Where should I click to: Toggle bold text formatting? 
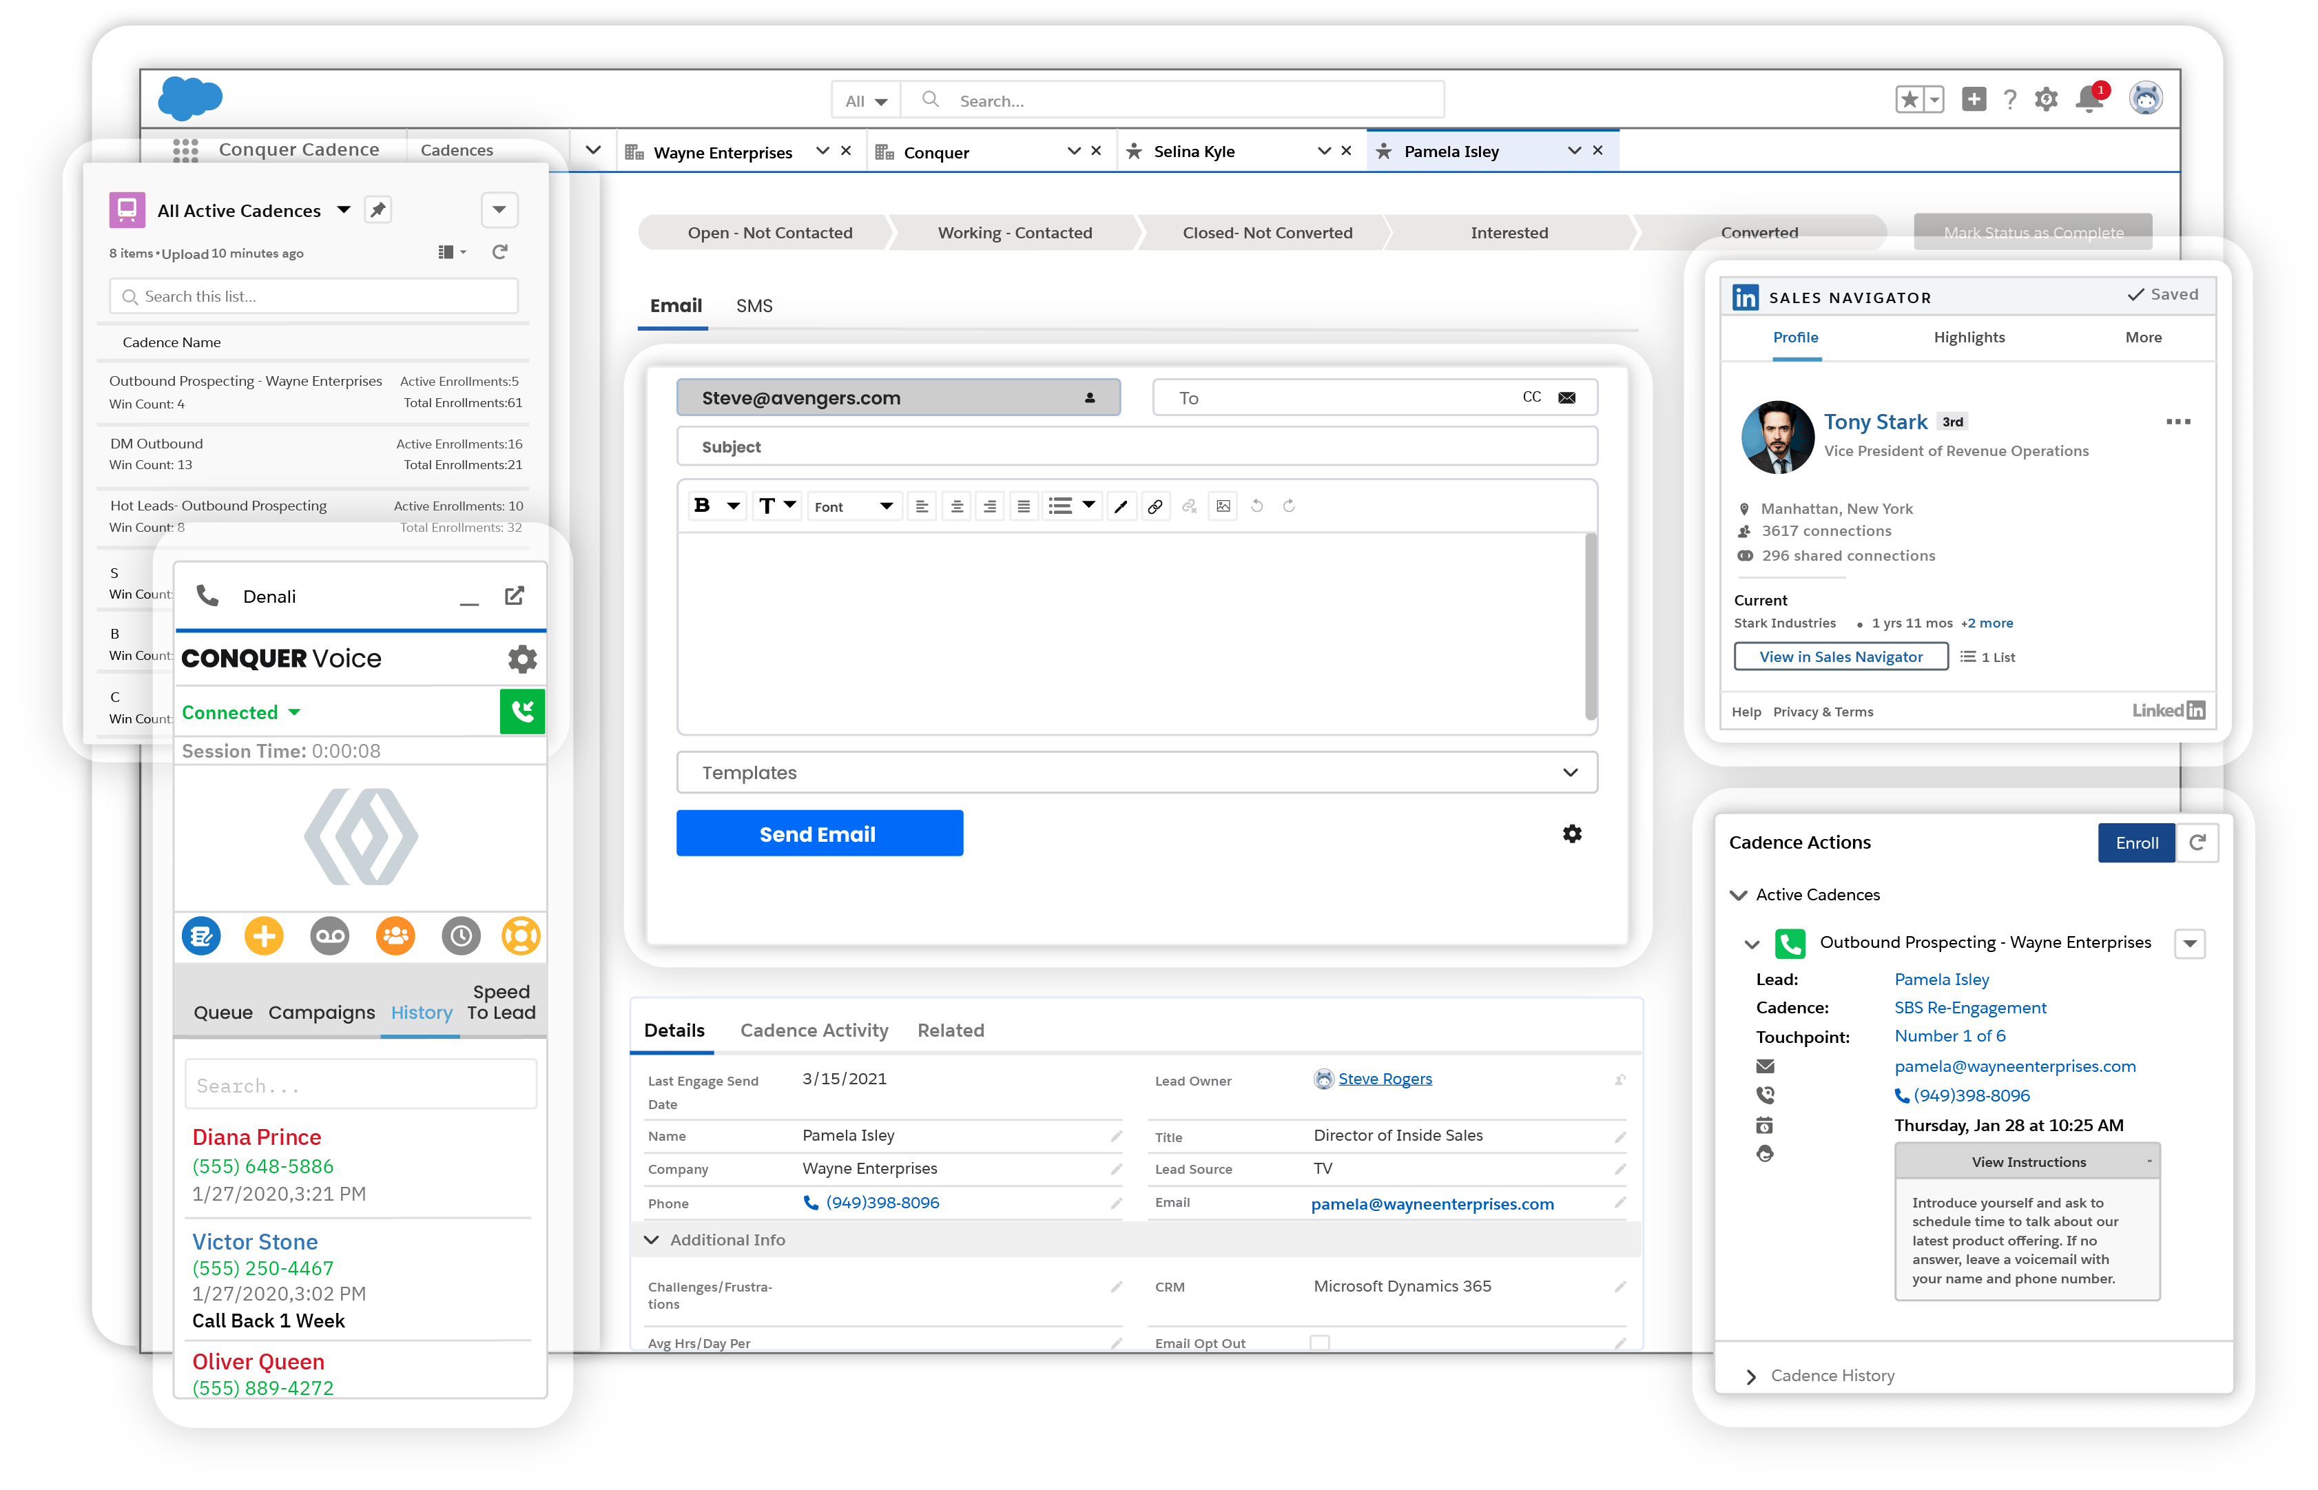tap(703, 505)
